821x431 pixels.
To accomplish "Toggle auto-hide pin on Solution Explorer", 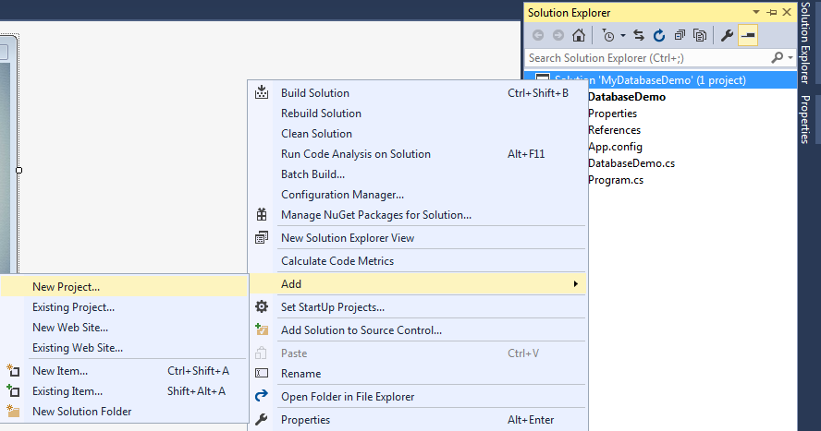I will (772, 13).
